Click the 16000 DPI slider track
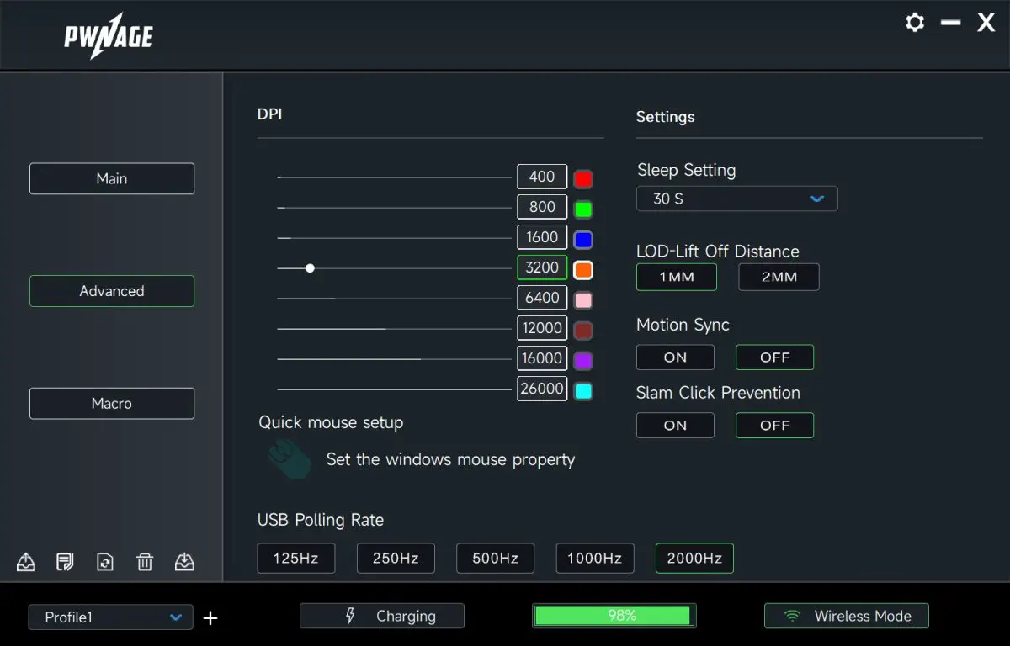Image resolution: width=1010 pixels, height=646 pixels. tap(395, 359)
